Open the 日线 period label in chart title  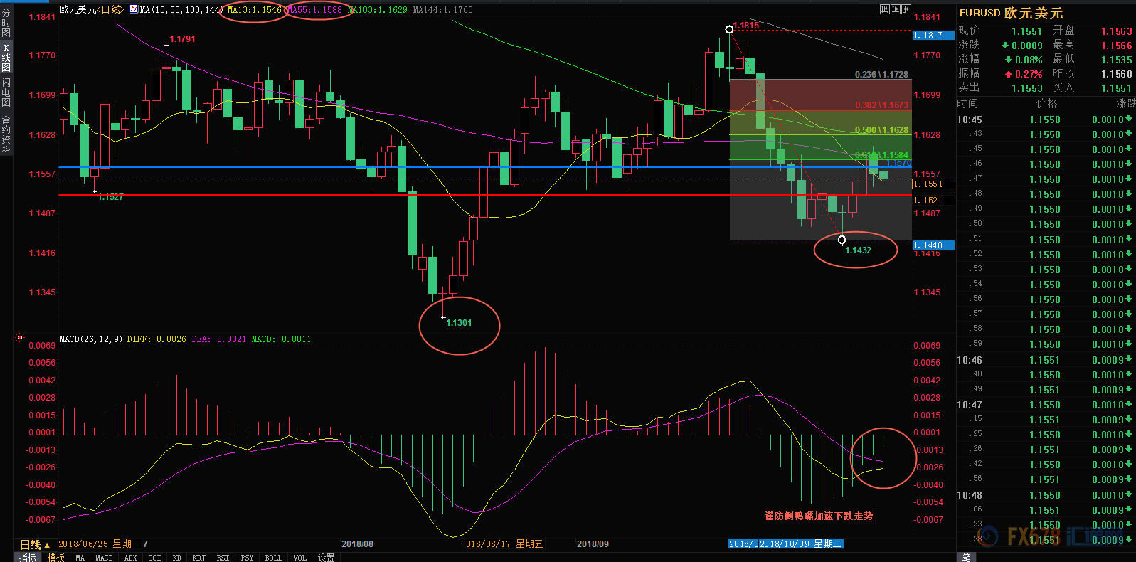pos(110,9)
